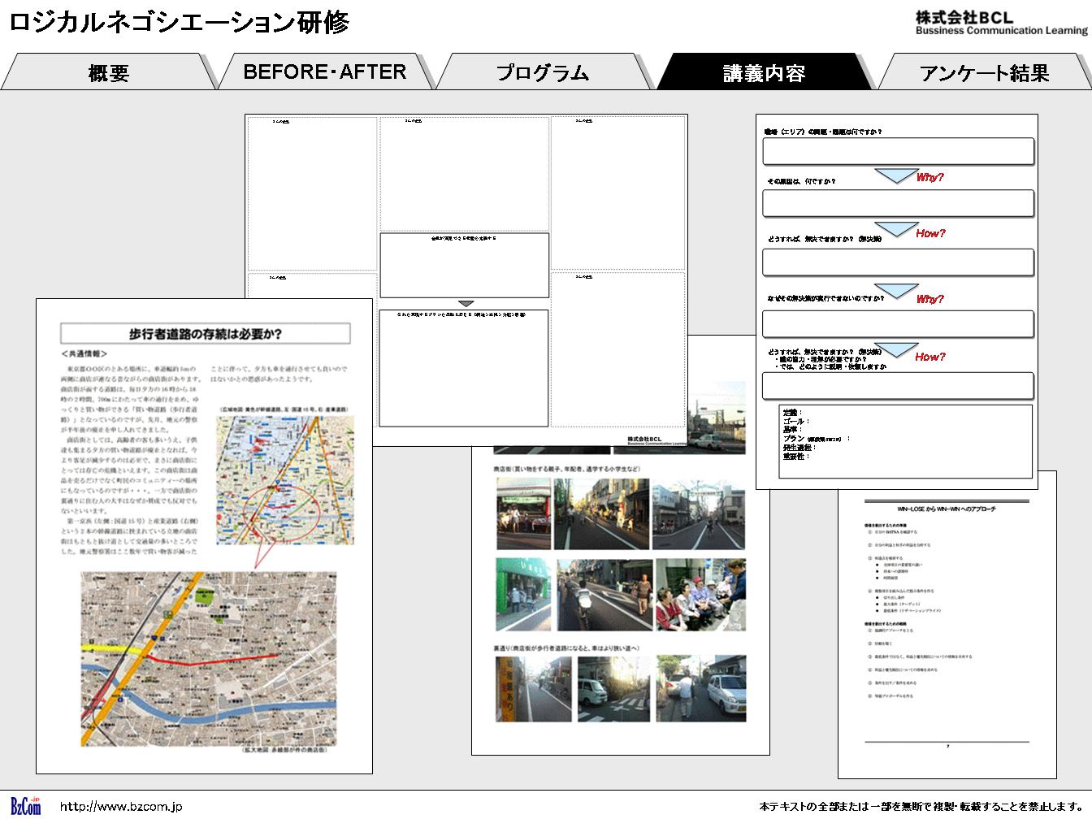Select the seated elderly people photo
This screenshot has height=819, width=1092.
point(700,595)
